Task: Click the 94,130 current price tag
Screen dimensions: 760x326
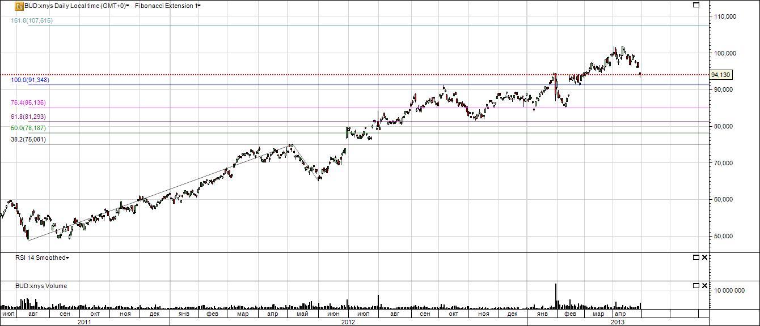Action: pyautogui.click(x=721, y=75)
